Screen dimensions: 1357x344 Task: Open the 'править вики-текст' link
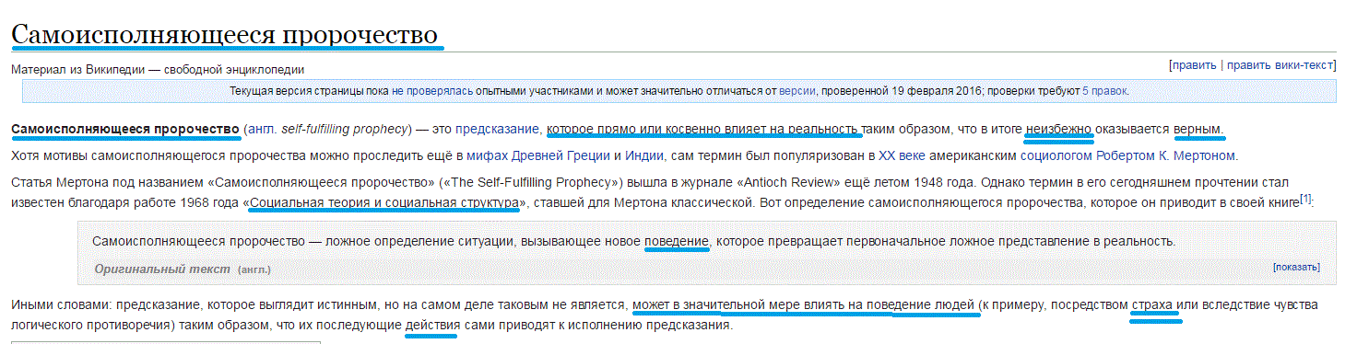(x=1280, y=65)
